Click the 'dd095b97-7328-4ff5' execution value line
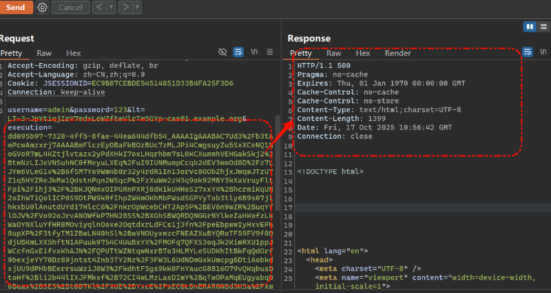This screenshot has height=293, width=551. [x=140, y=136]
